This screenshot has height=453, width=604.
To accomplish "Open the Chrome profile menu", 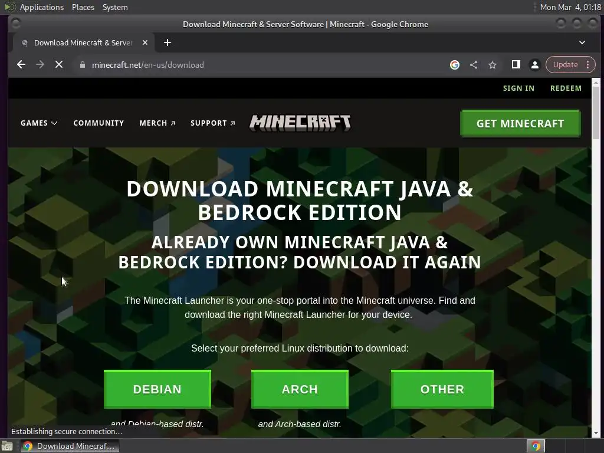I will (534, 65).
